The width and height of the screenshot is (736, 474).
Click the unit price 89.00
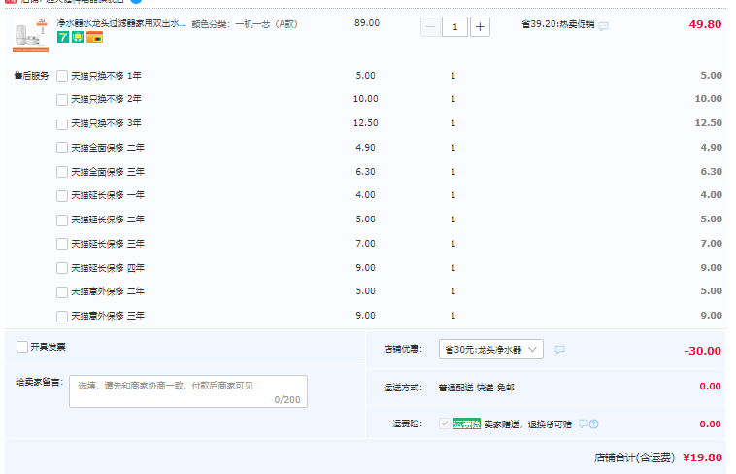pos(367,23)
